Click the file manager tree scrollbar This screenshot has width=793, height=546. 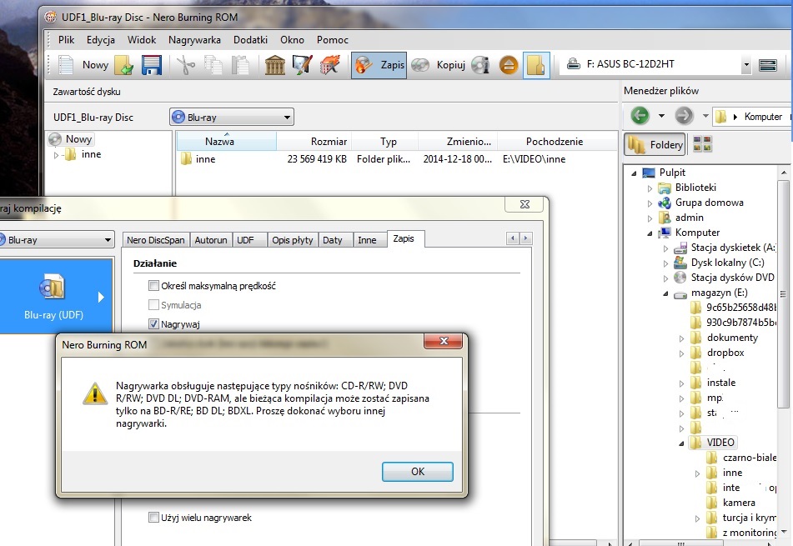click(x=783, y=293)
